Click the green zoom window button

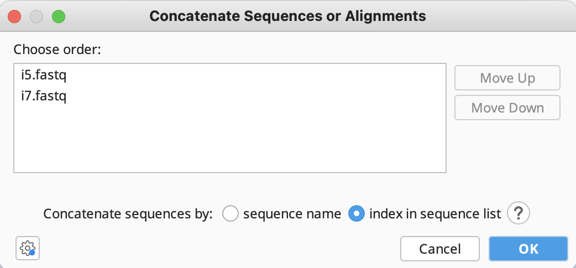[x=59, y=17]
